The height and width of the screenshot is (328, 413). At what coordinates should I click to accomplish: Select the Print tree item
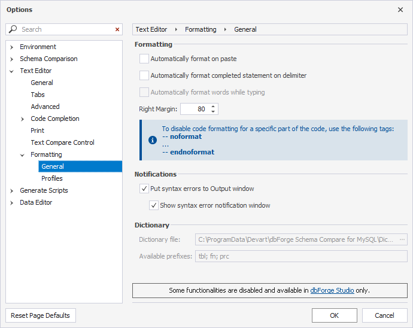pos(37,130)
